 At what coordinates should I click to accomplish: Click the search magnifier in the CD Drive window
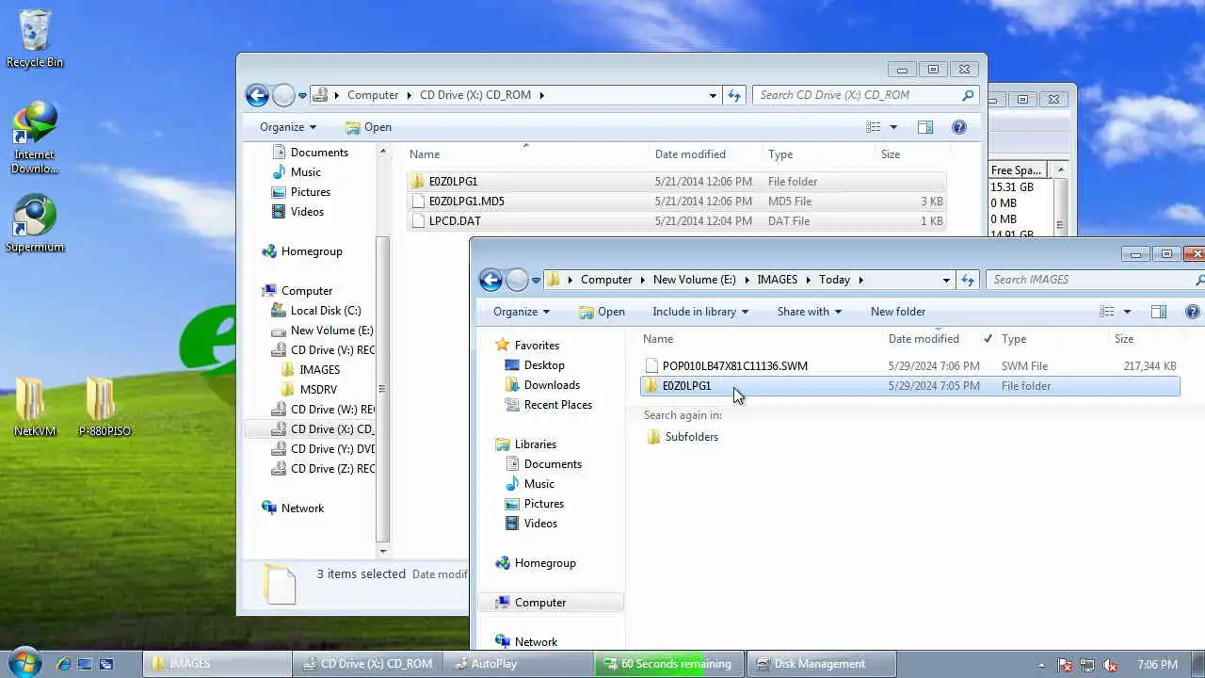point(968,95)
